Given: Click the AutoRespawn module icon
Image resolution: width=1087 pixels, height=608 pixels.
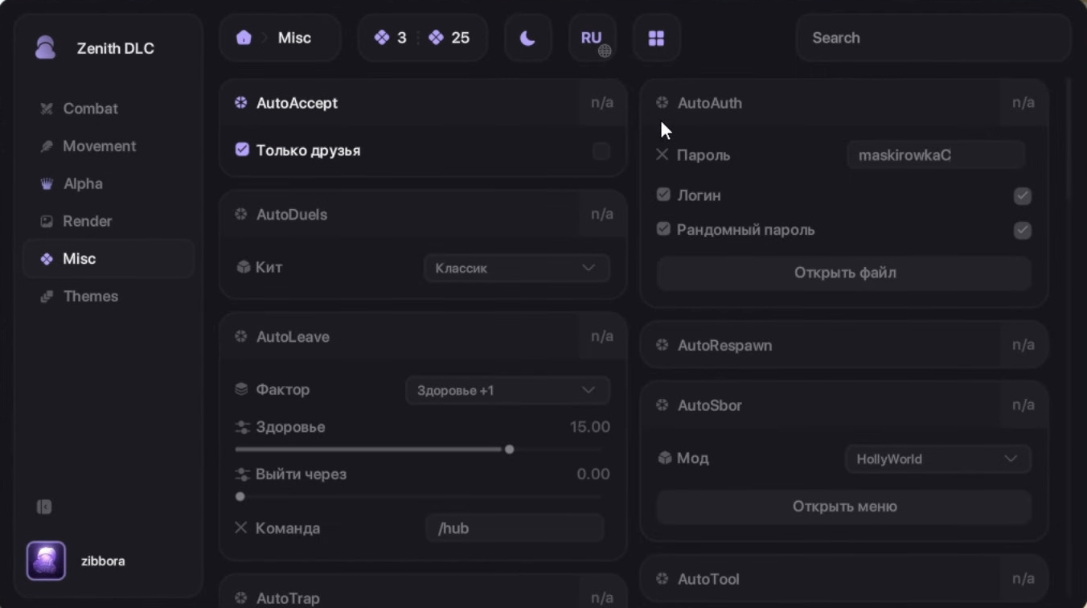Looking at the screenshot, I should pyautogui.click(x=662, y=345).
